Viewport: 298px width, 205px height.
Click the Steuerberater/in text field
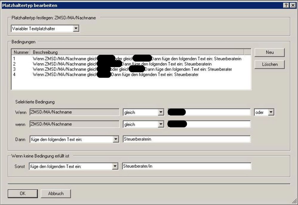click(187, 166)
